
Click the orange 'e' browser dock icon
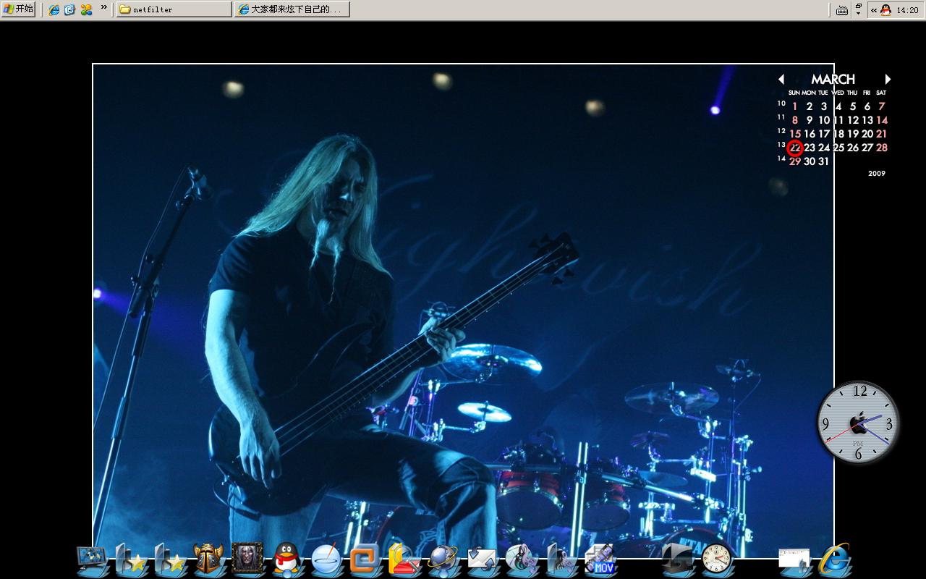pos(365,559)
